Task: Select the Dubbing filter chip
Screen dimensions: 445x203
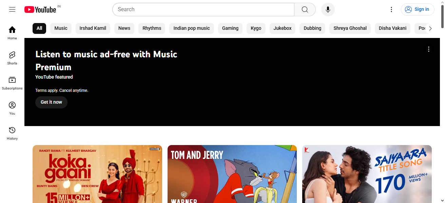Action: pos(312,28)
